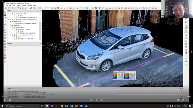Viewport: 193px width, 108px height.
Task: Collapse the Kia Lidar Only folder
Action: [11, 27]
